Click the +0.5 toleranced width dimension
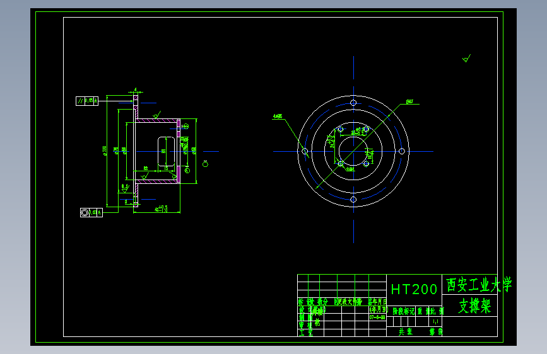This screenshot has width=547, height=354. (x=161, y=208)
